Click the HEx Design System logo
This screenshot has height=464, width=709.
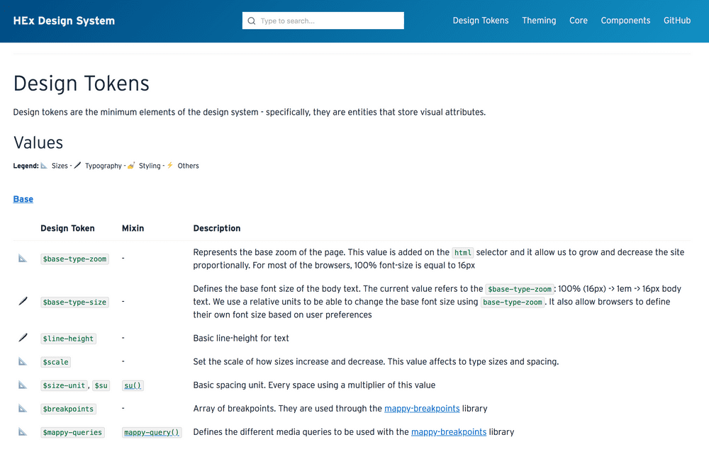tap(64, 21)
